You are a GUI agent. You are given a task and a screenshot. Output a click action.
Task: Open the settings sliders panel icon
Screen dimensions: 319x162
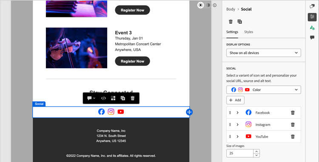[312, 17]
